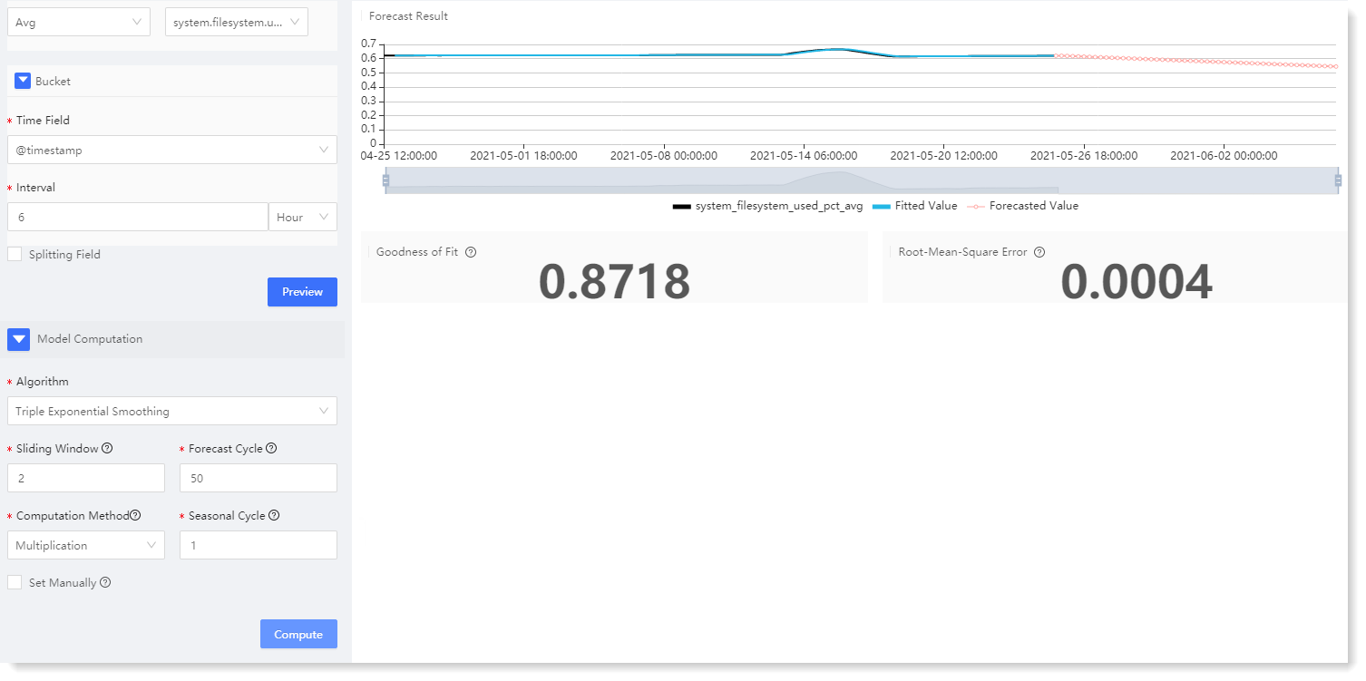Toggle system_filesystem_used_pct_avg legend series
The image size is (1366, 681).
tap(767, 206)
